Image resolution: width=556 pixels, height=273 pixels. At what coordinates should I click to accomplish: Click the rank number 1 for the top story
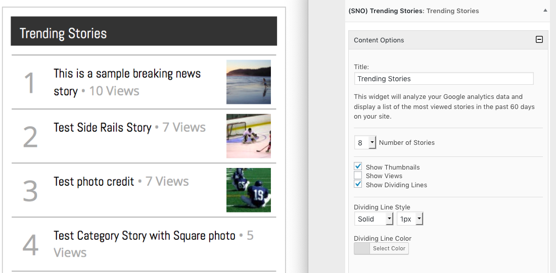click(29, 83)
